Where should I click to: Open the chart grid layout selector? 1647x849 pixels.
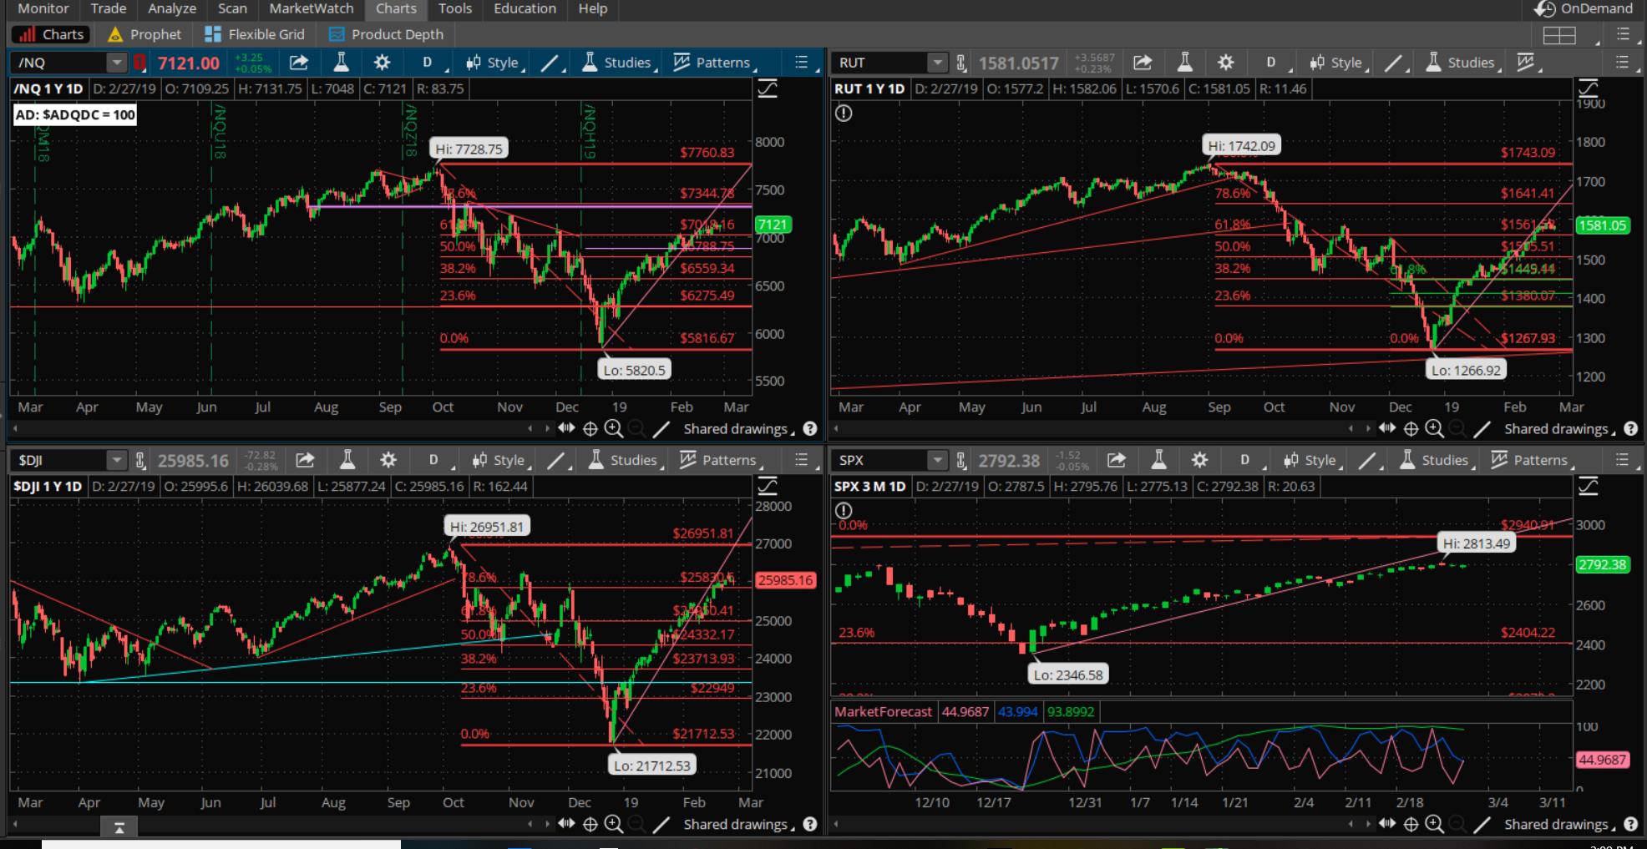(x=1559, y=35)
